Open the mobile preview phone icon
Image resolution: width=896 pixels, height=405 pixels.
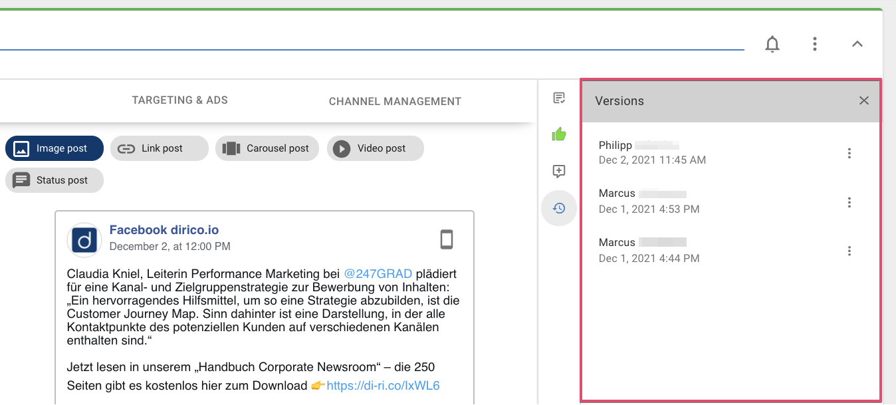point(447,239)
